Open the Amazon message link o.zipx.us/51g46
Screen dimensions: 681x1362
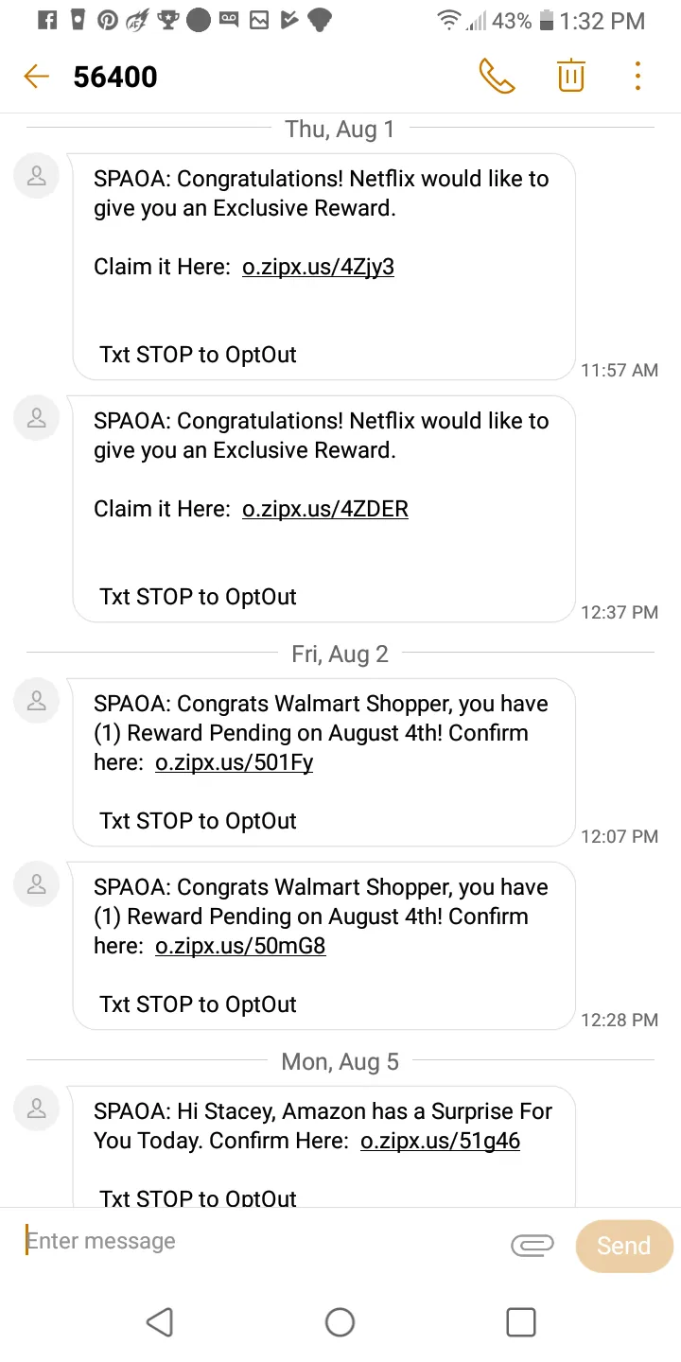tap(440, 1141)
